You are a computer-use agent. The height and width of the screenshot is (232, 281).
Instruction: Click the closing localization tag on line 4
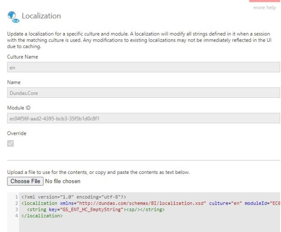coord(42,216)
